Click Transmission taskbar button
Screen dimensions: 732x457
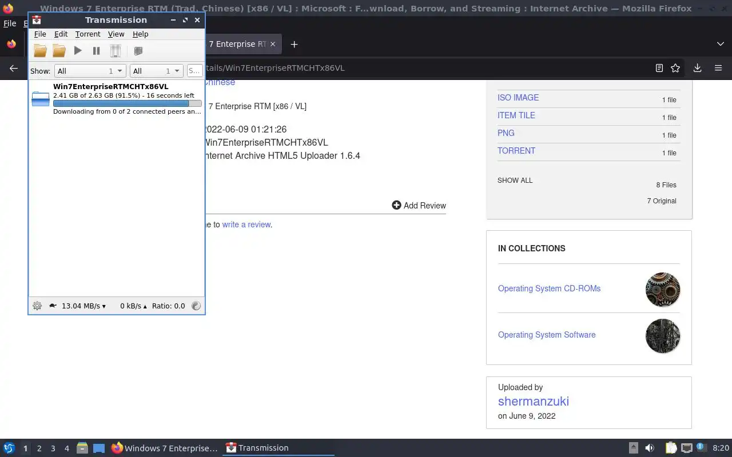[279, 448]
